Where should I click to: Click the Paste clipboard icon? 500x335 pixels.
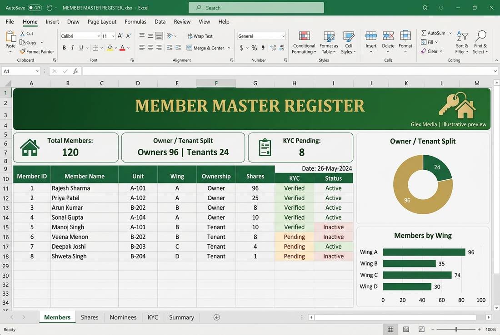[x=10, y=37]
